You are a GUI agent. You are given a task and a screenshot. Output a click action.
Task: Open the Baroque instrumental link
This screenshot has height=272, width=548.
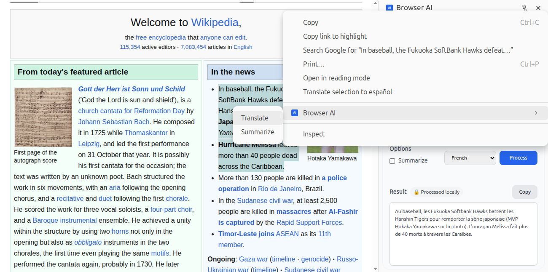pos(64,220)
